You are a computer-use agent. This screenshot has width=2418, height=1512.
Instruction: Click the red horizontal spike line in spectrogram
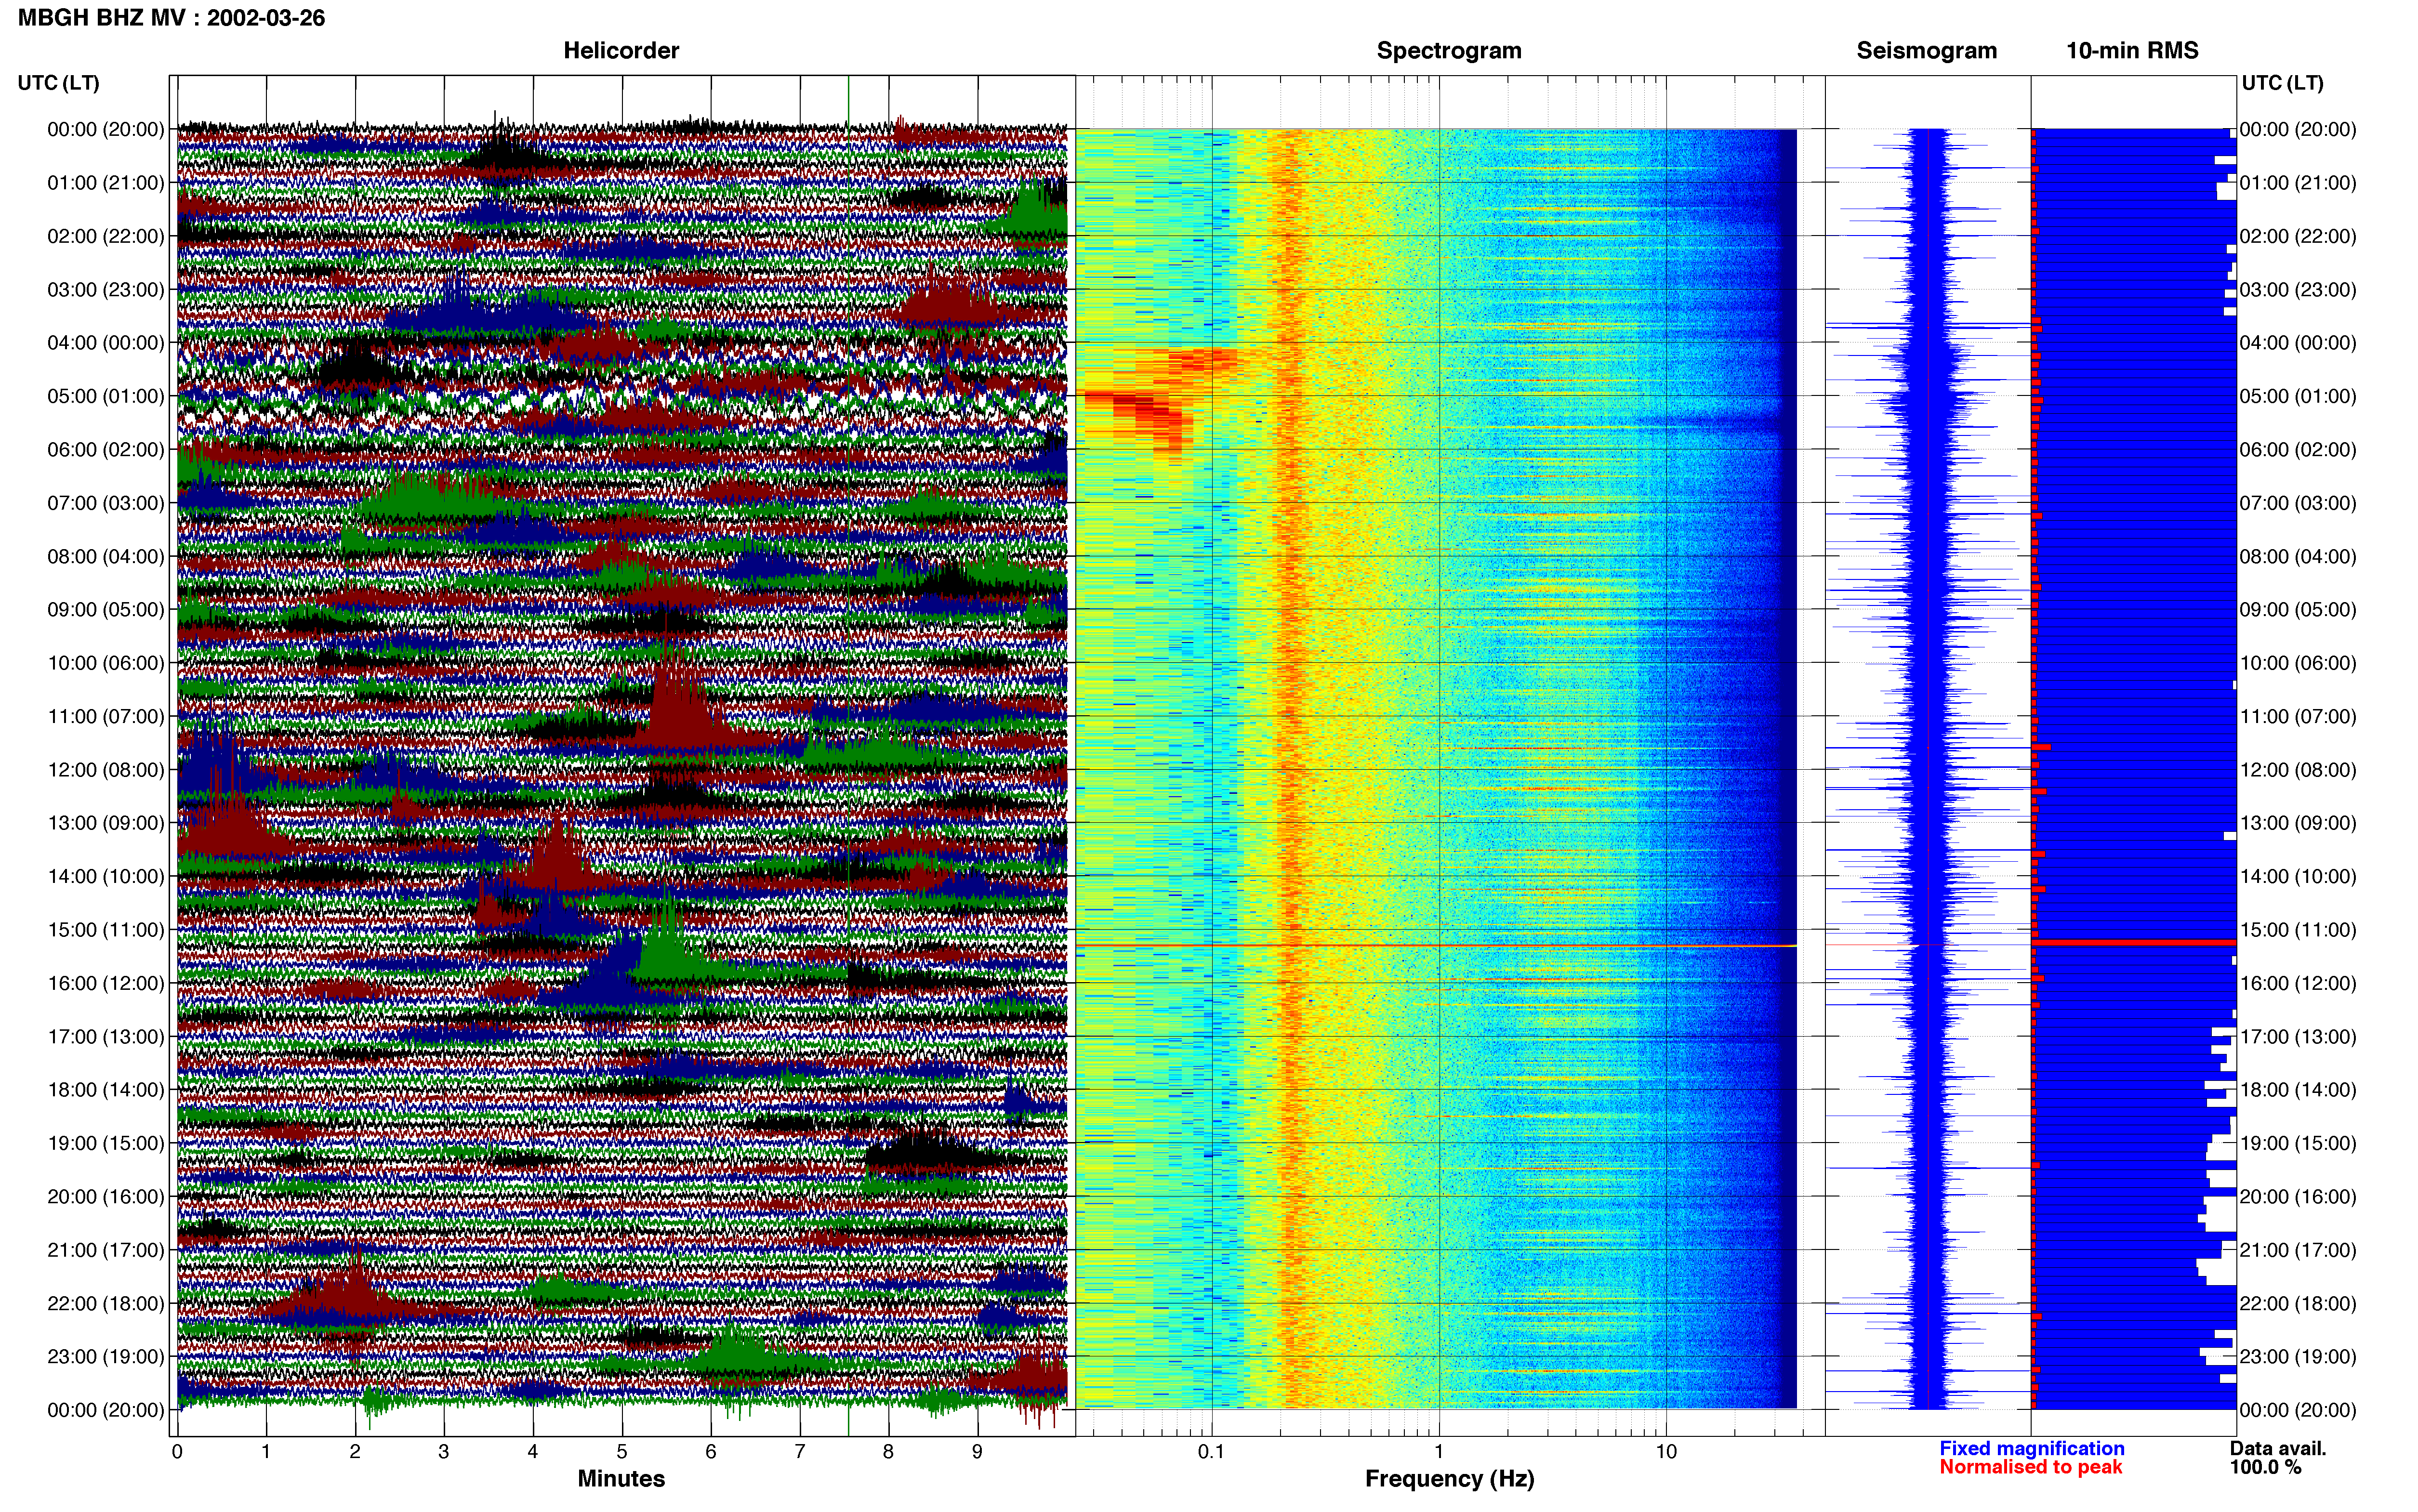pyautogui.click(x=1436, y=945)
